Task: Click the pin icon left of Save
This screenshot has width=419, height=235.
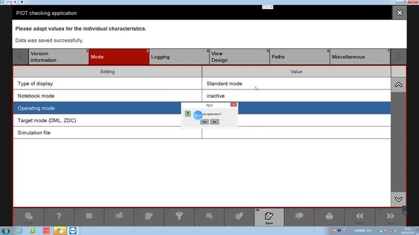Action: pos(239,216)
